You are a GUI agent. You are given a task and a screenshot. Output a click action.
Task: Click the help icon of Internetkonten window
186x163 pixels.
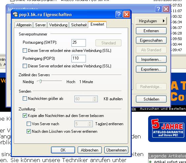point(158,9)
